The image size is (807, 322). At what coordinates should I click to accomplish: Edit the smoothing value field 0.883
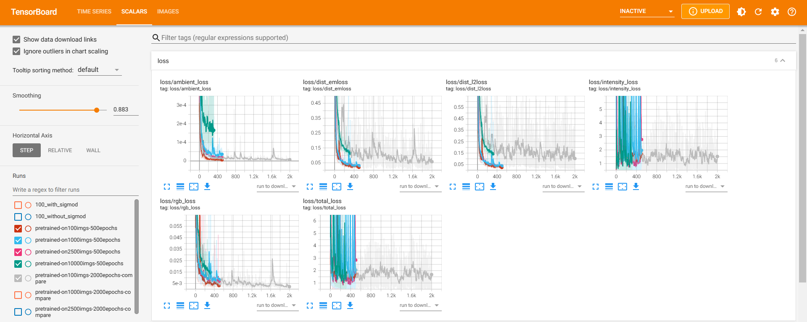click(x=126, y=109)
